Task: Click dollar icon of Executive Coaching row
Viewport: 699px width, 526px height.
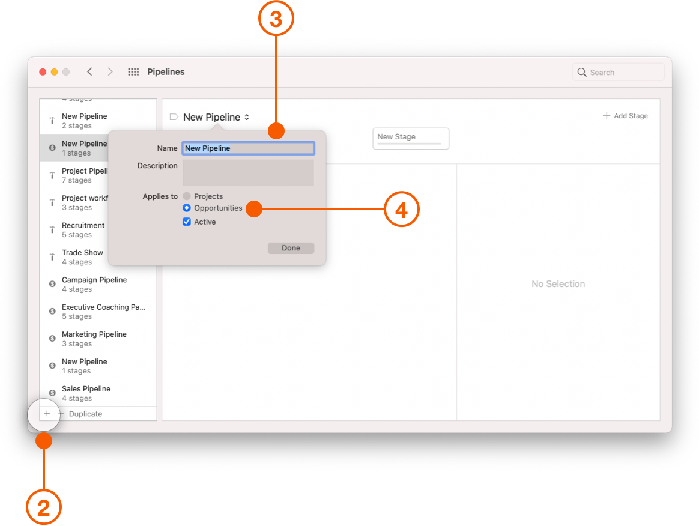Action: point(52,311)
